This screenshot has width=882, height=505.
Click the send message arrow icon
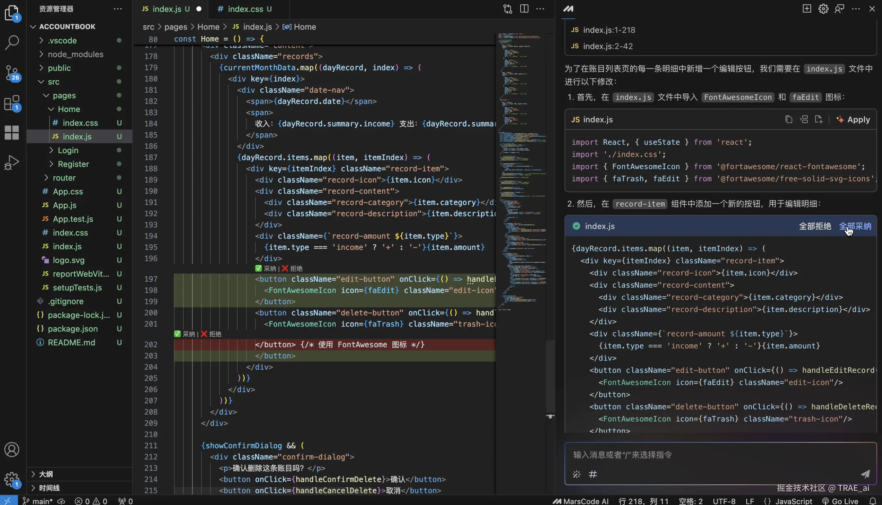[x=865, y=474]
